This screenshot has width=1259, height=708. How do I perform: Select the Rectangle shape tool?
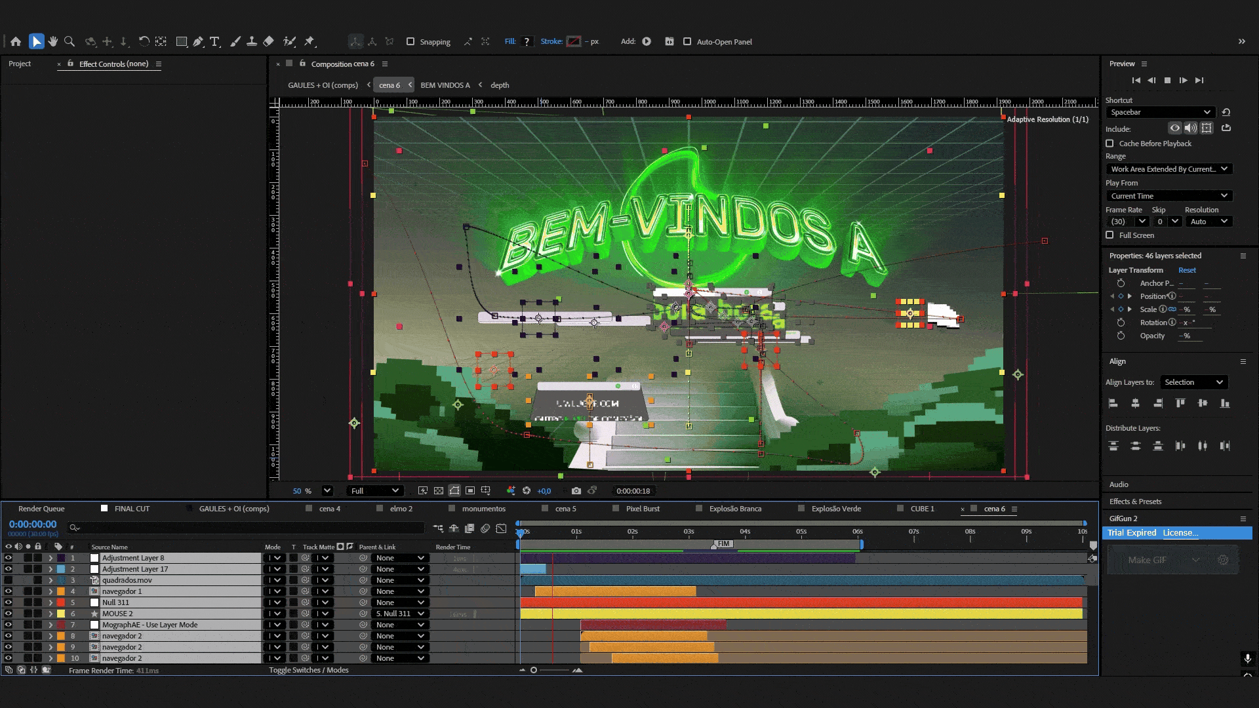182,41
